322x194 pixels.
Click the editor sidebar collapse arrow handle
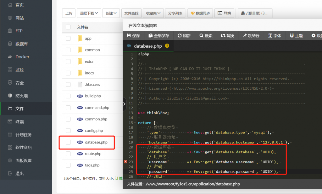click(124, 103)
